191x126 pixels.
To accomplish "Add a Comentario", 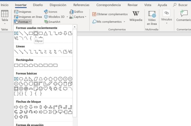I will [184, 16].
